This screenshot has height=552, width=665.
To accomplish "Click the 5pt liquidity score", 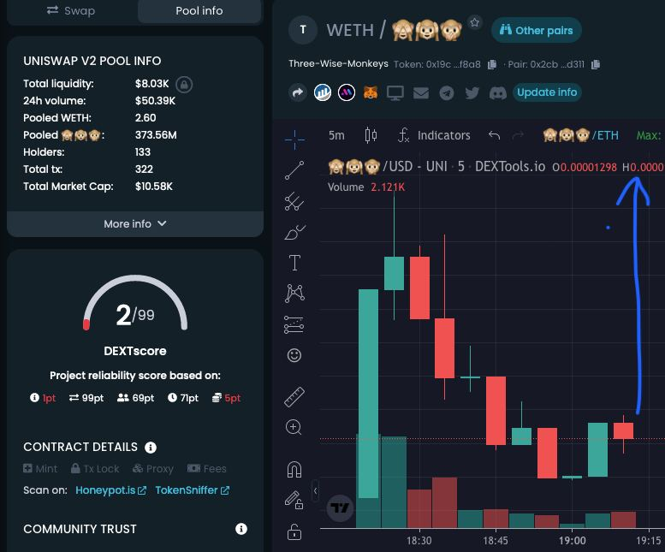I will click(x=226, y=398).
